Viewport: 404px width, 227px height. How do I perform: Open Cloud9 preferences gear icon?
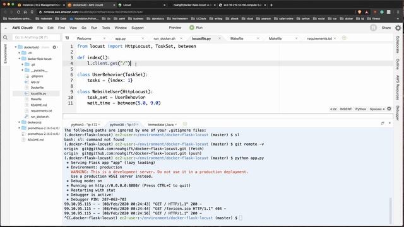398,28
